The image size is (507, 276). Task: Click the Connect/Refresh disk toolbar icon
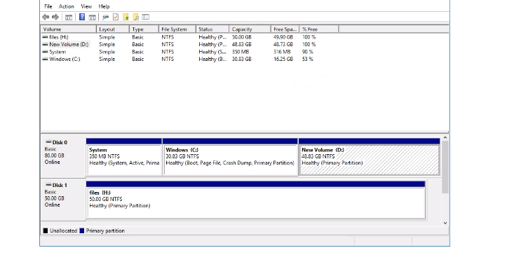click(x=105, y=17)
